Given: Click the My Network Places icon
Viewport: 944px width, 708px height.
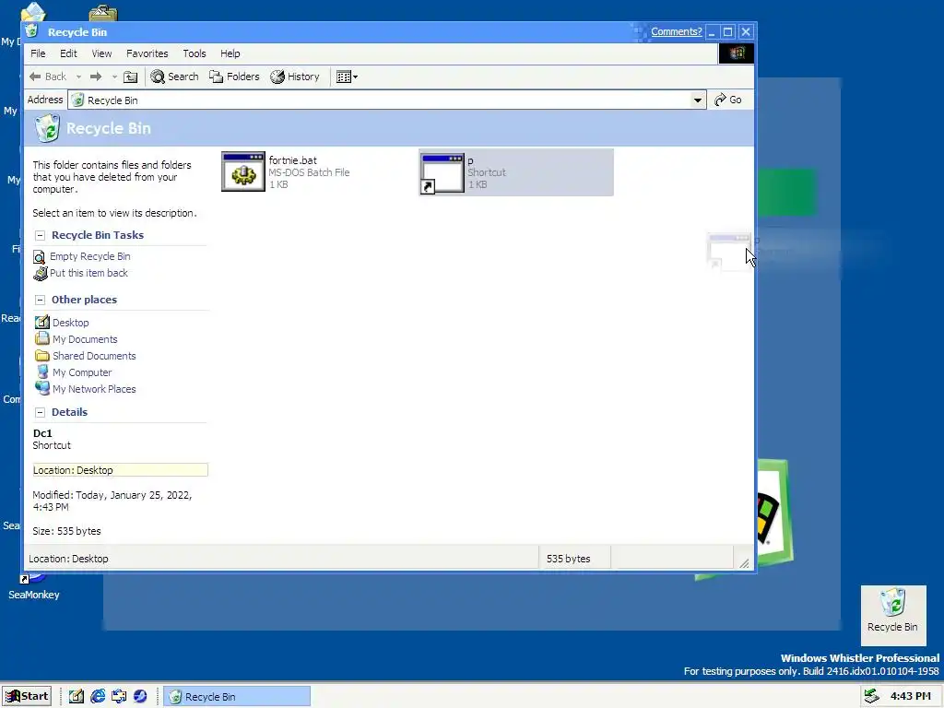Looking at the screenshot, I should (x=42, y=388).
